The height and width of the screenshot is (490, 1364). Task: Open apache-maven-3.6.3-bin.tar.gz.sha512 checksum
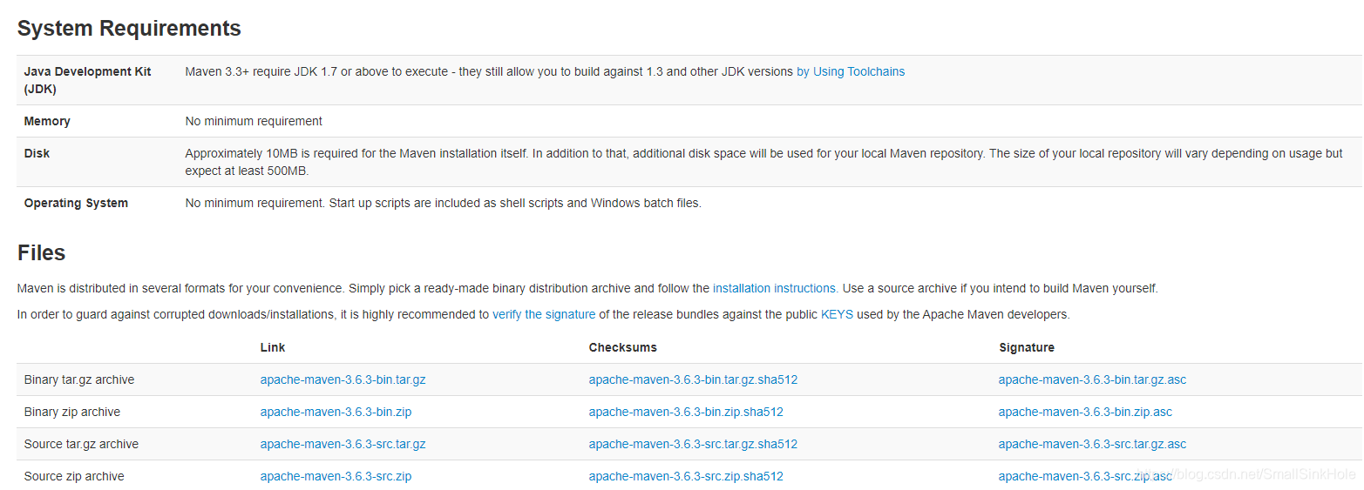coord(693,379)
